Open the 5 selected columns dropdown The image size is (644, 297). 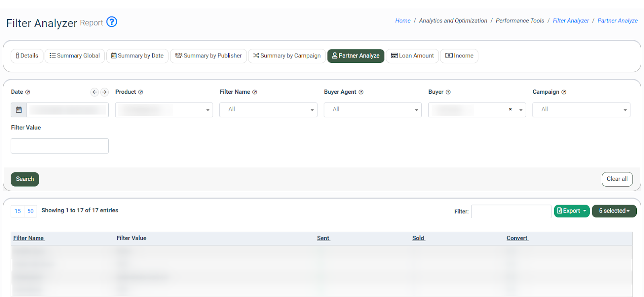click(x=614, y=211)
